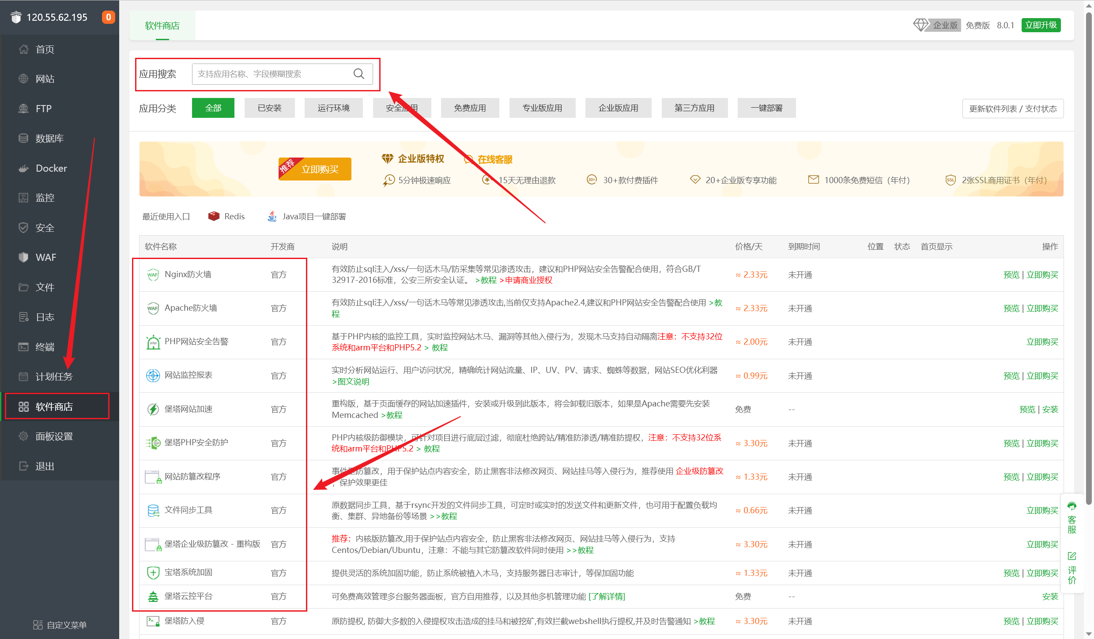Click 立即购买 for Nginx防火墙
The image size is (1094, 639).
[1042, 275]
